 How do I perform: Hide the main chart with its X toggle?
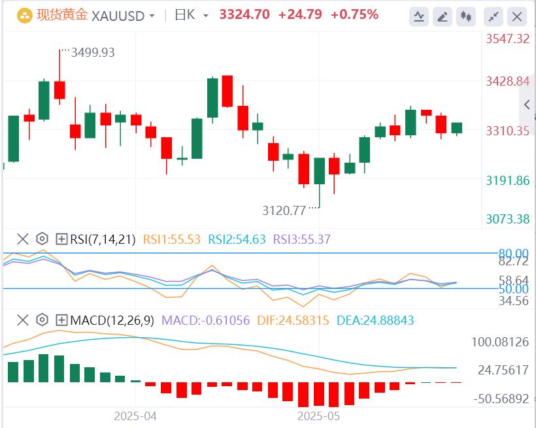click(x=516, y=18)
